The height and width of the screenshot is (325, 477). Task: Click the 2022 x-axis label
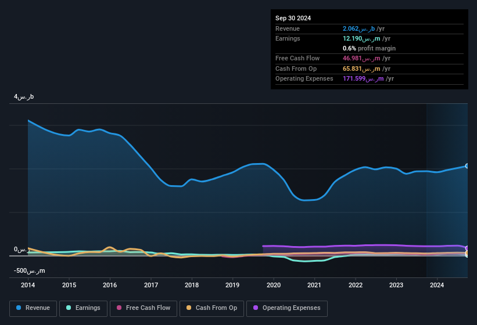[x=356, y=285]
